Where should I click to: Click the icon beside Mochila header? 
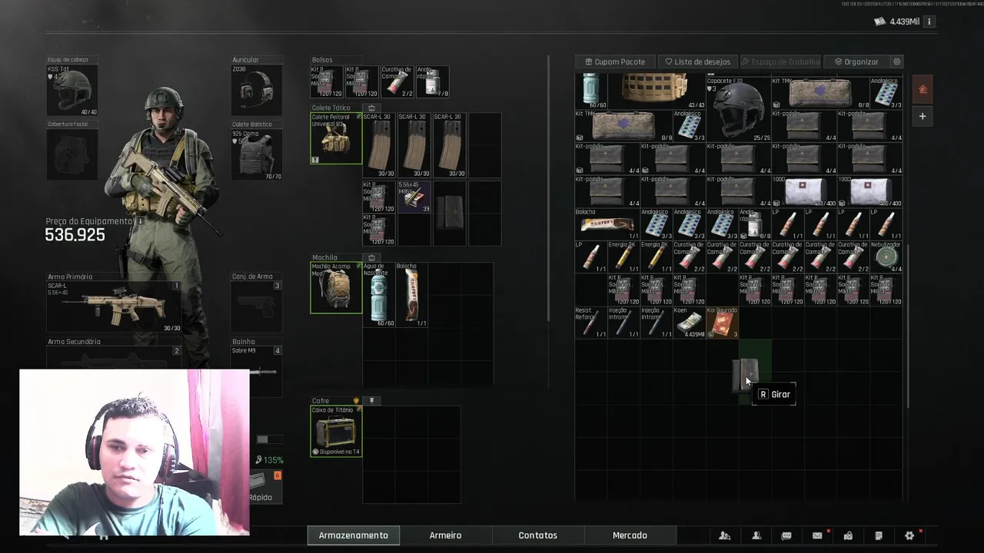click(x=371, y=258)
